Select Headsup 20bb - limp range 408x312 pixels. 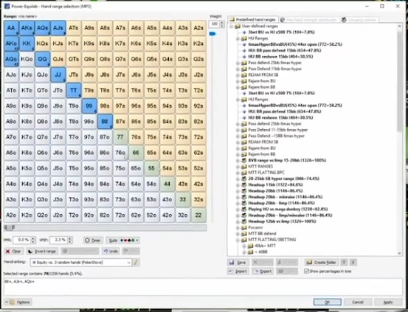tap(281, 203)
